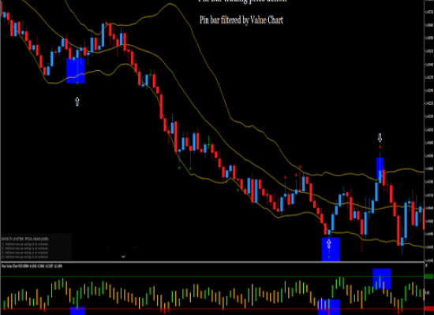
Task: Click the small chevron mark above the separator
Action: [x=123, y=257]
